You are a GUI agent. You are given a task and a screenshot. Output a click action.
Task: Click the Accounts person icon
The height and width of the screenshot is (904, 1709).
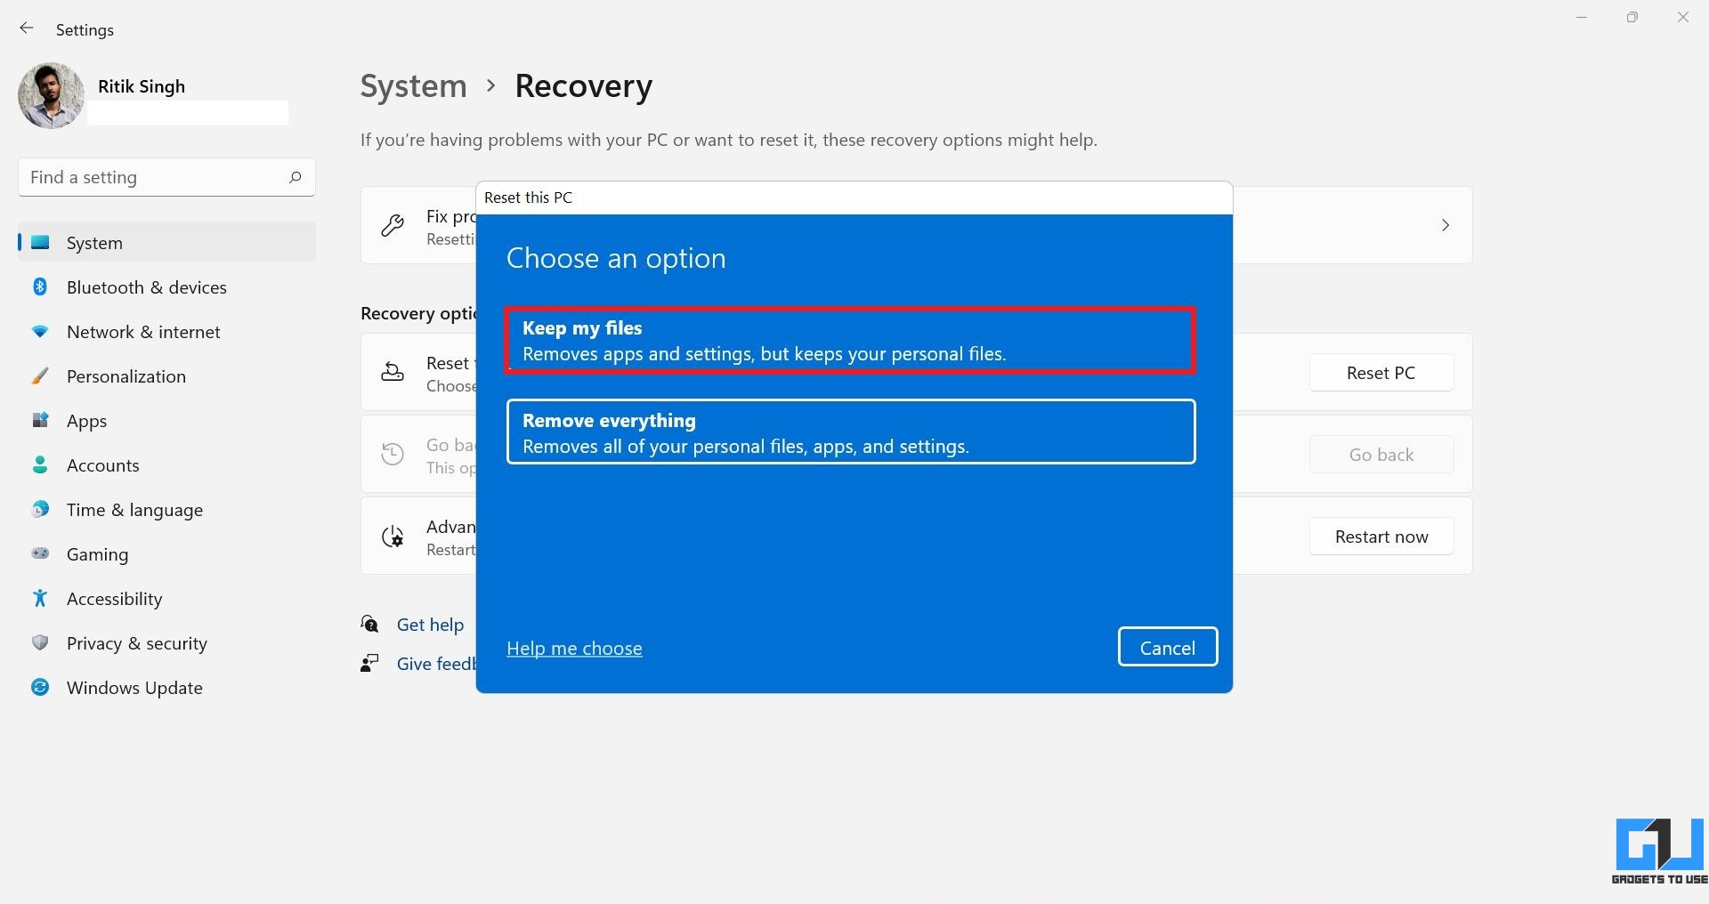[x=40, y=464]
